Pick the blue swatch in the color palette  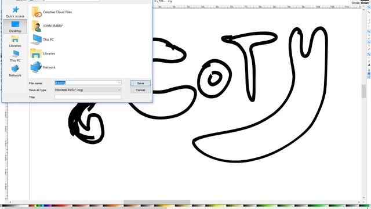click(x=46, y=206)
